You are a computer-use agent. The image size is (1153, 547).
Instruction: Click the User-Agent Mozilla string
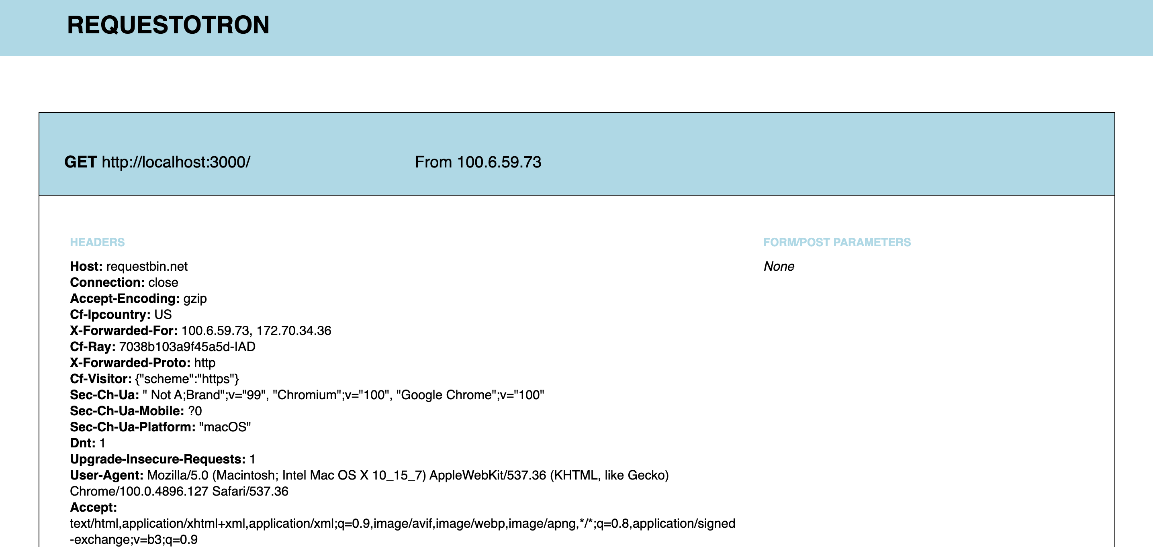click(x=407, y=476)
